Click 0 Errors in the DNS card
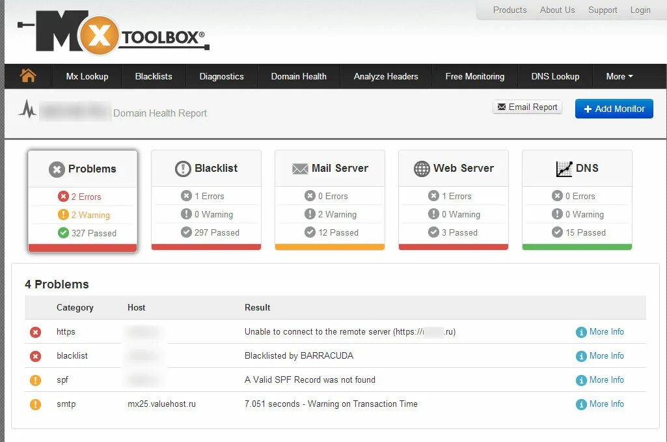Image resolution: width=667 pixels, height=442 pixels. [x=580, y=196]
